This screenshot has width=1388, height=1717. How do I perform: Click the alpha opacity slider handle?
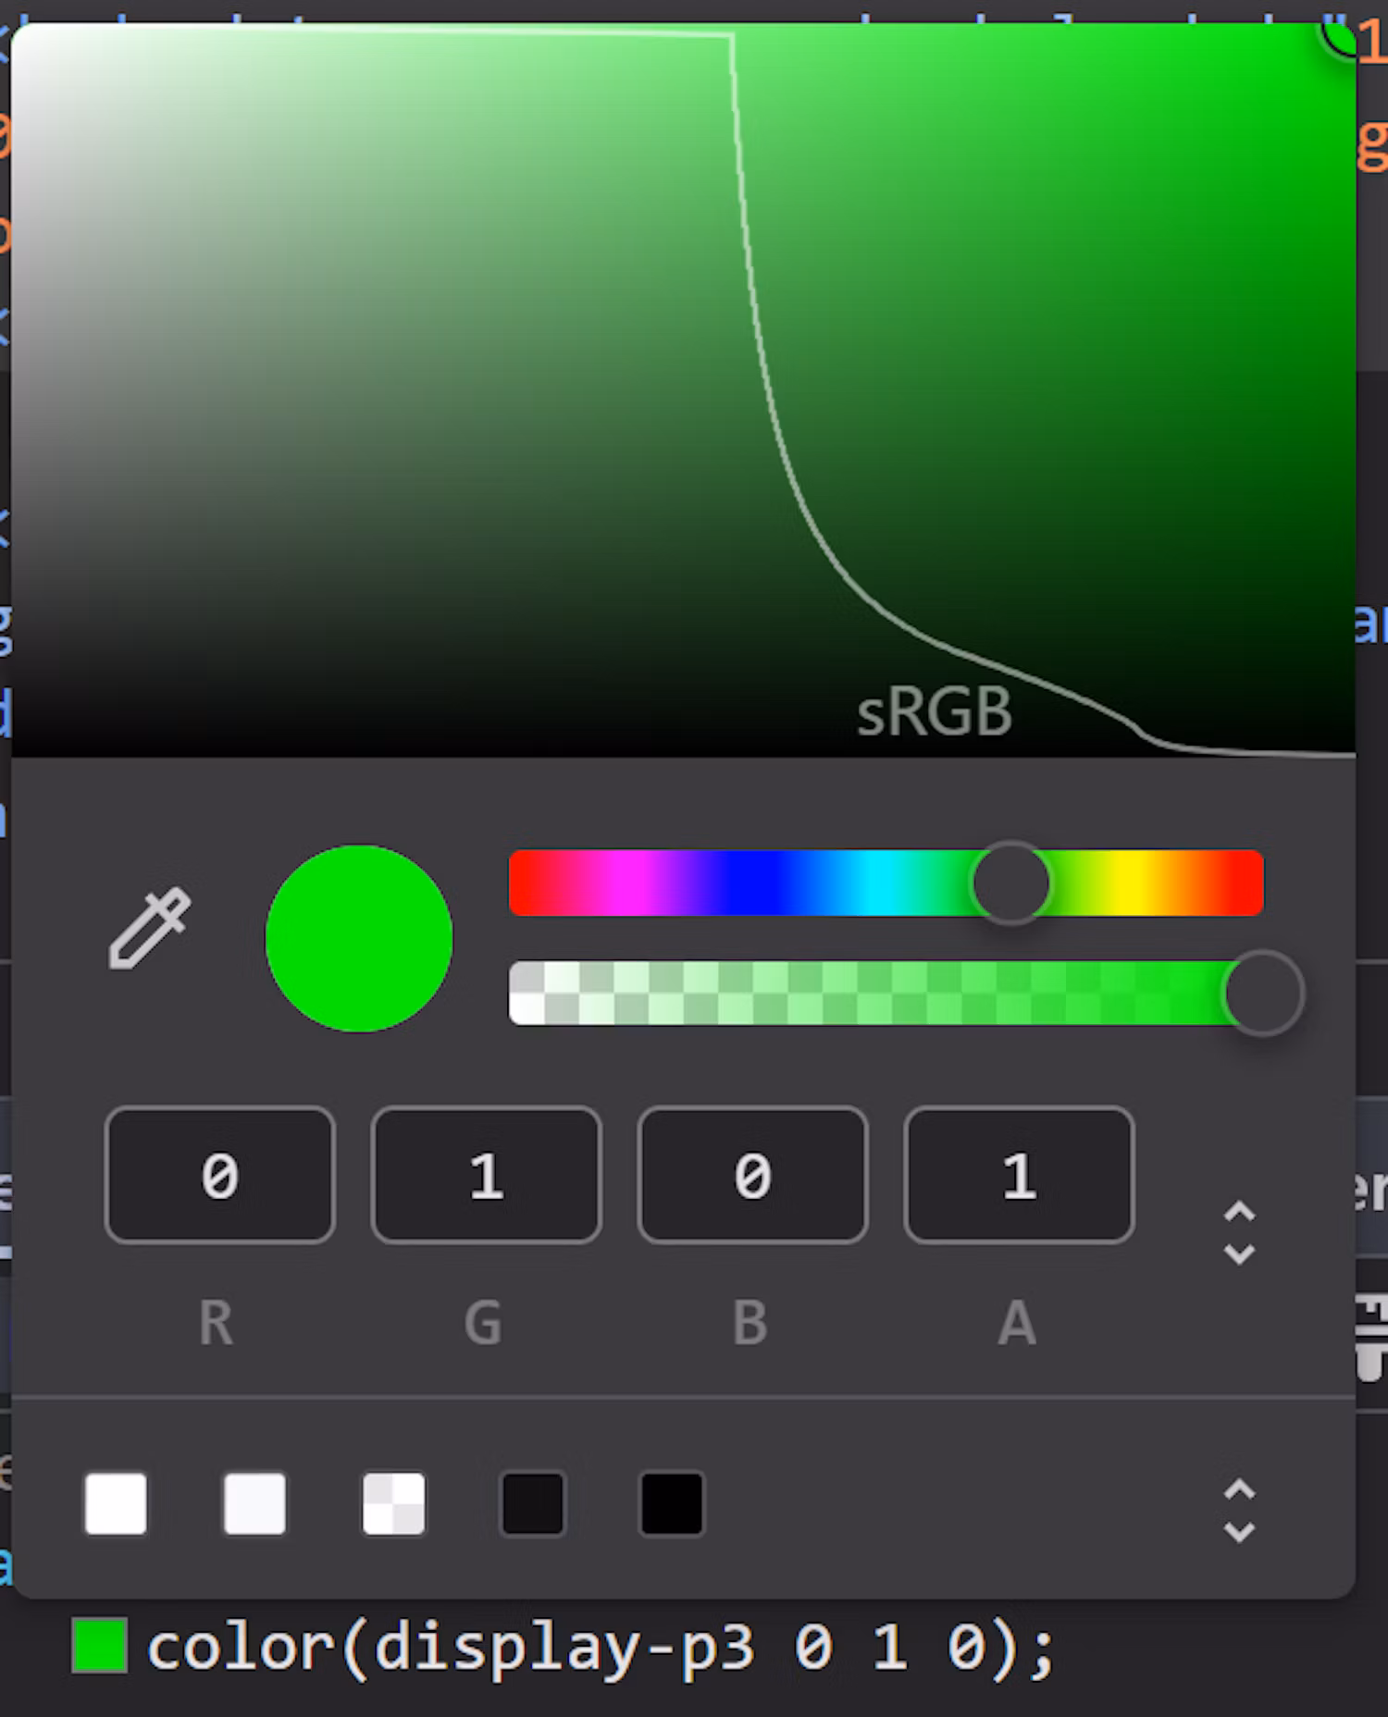1263,994
